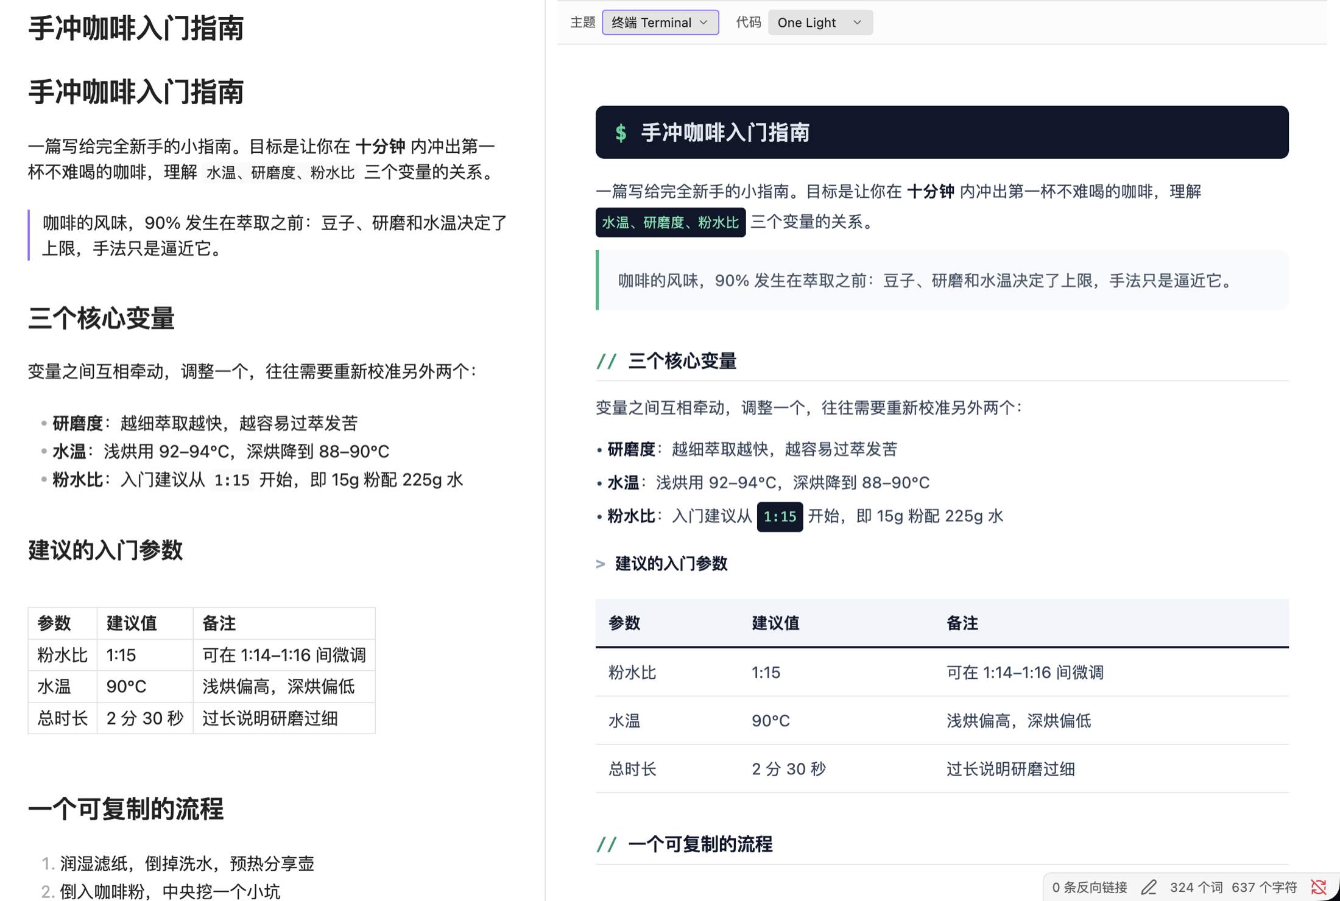Click the bold 十分钟 in the editor paragraph
The height and width of the screenshot is (901, 1340).
380,147
